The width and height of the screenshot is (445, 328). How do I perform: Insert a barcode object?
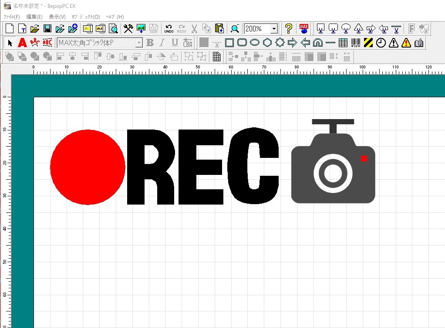coord(356,43)
